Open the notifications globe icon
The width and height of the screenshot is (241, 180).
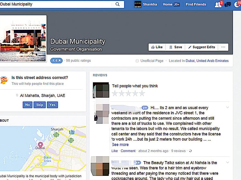tap(237, 4)
